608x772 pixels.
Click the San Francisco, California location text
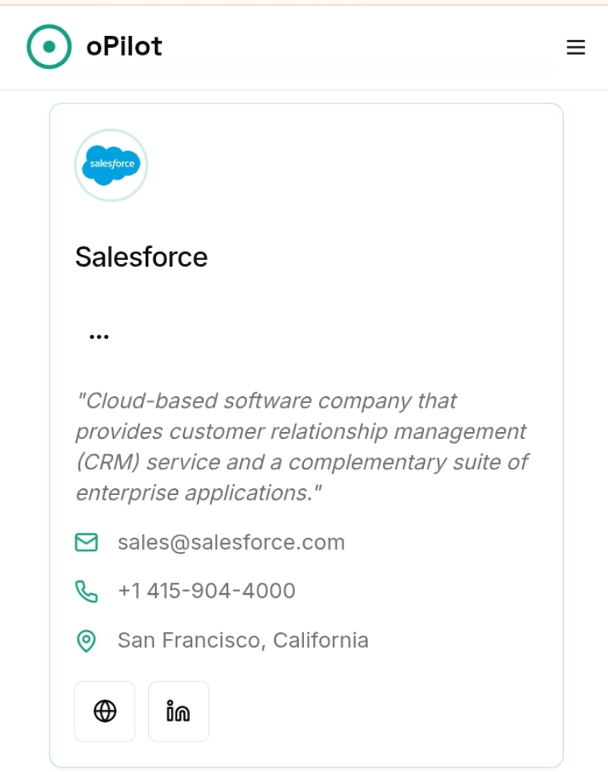coord(243,640)
